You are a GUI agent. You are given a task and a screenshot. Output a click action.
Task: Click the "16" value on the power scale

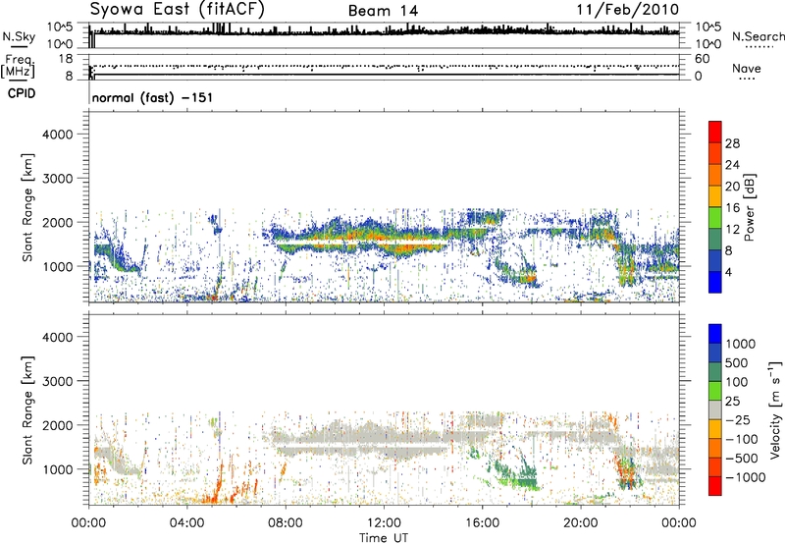coord(732,208)
